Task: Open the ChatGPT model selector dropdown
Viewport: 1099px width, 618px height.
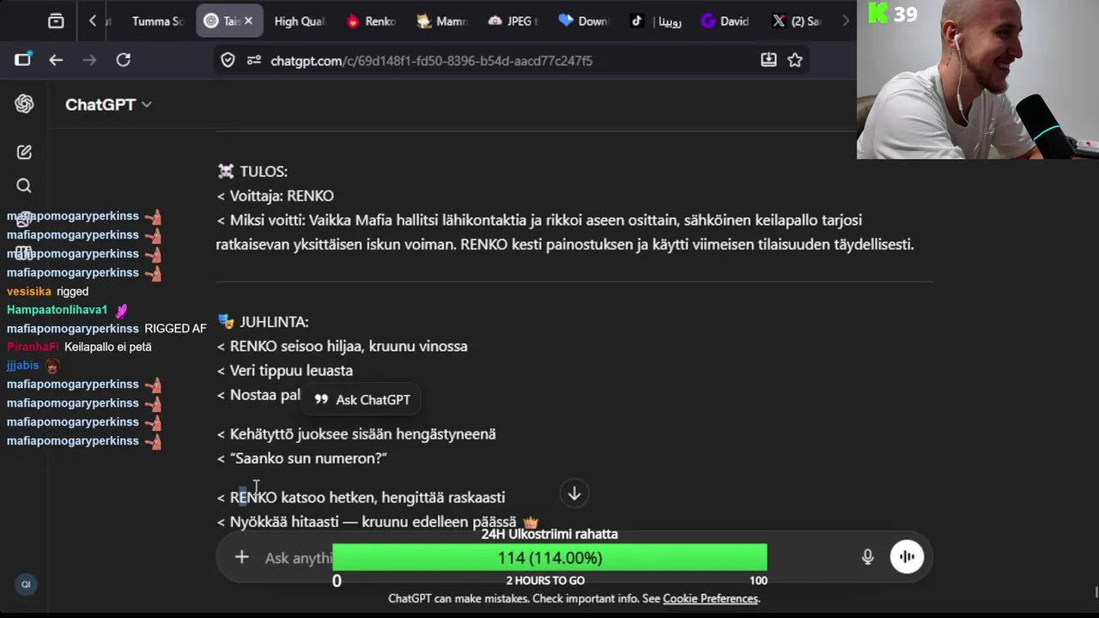Action: click(109, 104)
